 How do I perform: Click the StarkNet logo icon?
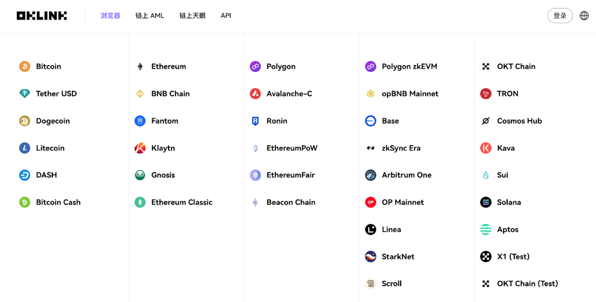370,257
